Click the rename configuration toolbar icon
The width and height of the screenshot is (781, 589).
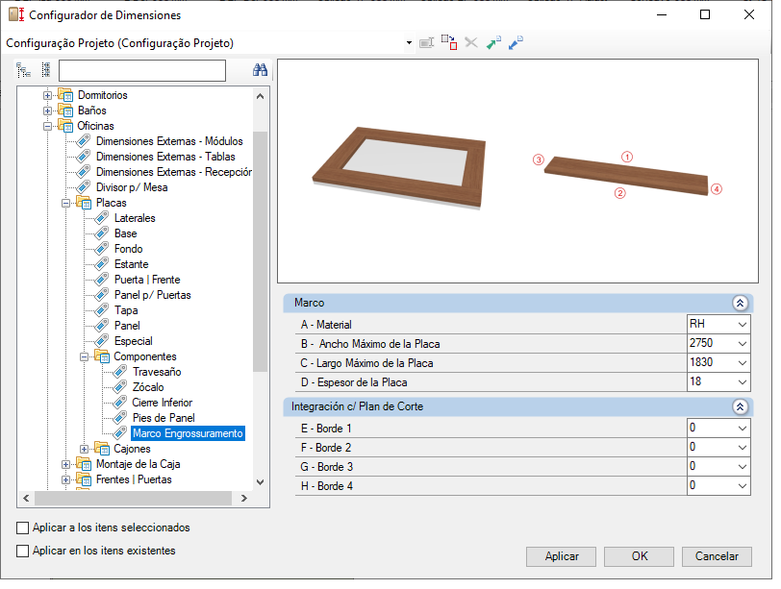[427, 43]
